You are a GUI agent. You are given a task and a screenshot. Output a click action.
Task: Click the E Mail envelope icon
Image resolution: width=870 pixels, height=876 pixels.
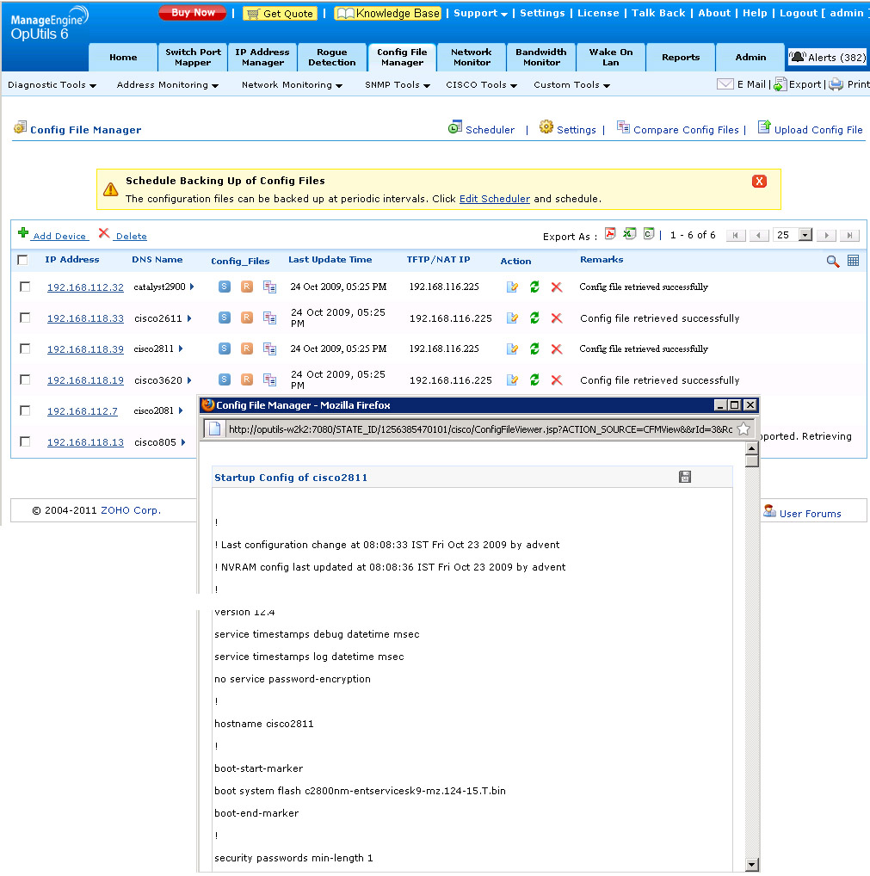point(725,84)
